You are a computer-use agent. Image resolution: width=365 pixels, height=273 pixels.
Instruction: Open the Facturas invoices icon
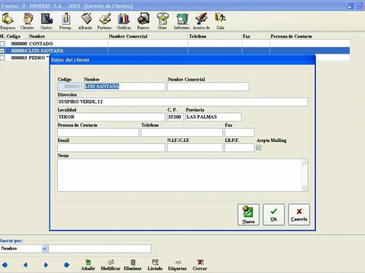pyautogui.click(x=104, y=21)
